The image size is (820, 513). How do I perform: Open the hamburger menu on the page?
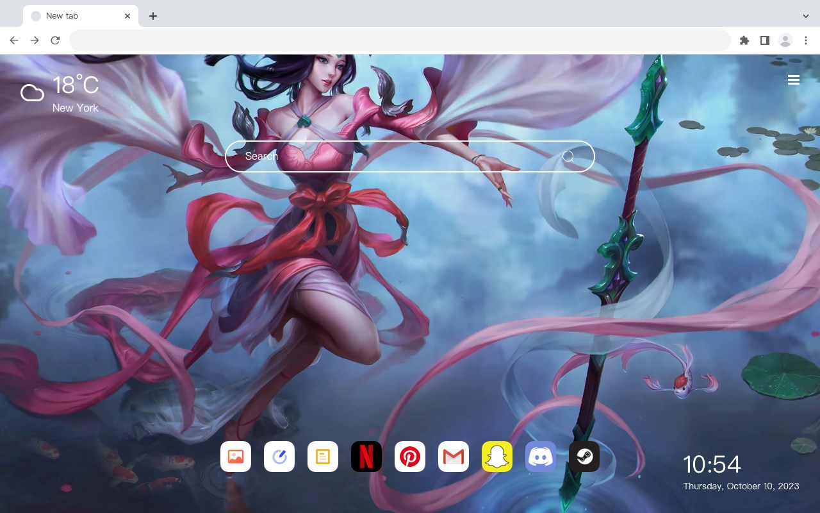coord(794,80)
